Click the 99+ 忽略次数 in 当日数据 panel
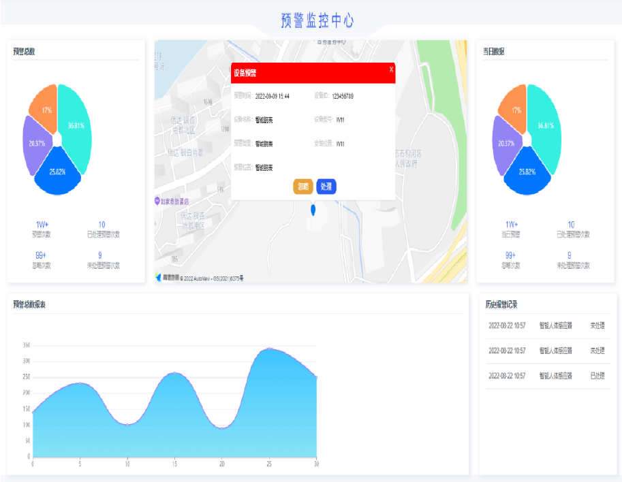 (x=510, y=259)
